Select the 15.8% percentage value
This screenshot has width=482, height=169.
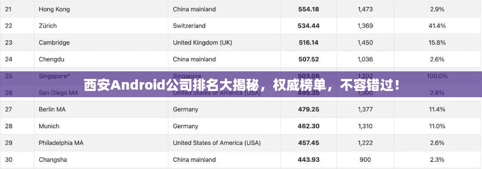[x=437, y=43]
